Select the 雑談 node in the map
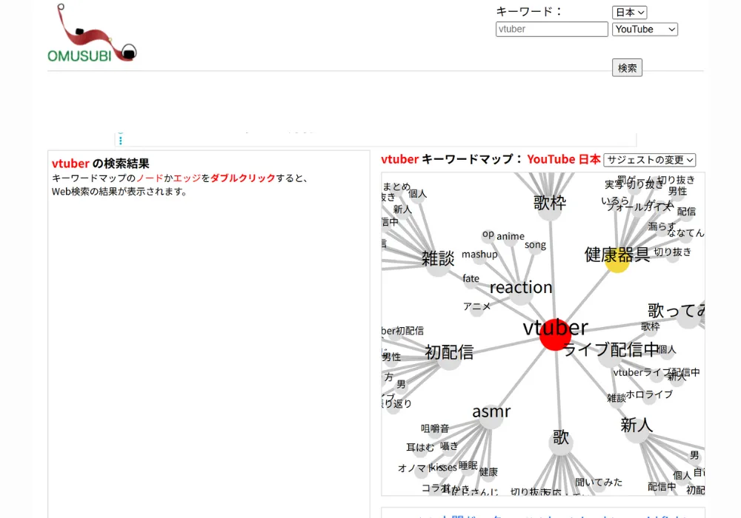 tap(438, 263)
